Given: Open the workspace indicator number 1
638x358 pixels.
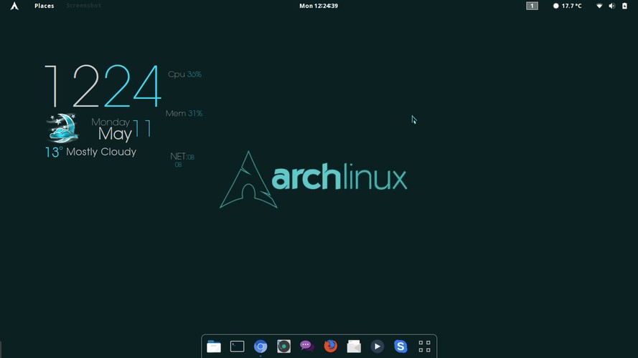Looking at the screenshot, I should coord(532,6).
